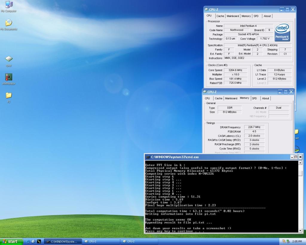Maximize the cmd.exe window

point(296,157)
